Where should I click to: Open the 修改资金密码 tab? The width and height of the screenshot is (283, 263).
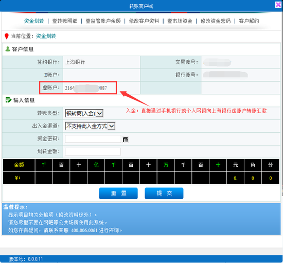(216, 21)
